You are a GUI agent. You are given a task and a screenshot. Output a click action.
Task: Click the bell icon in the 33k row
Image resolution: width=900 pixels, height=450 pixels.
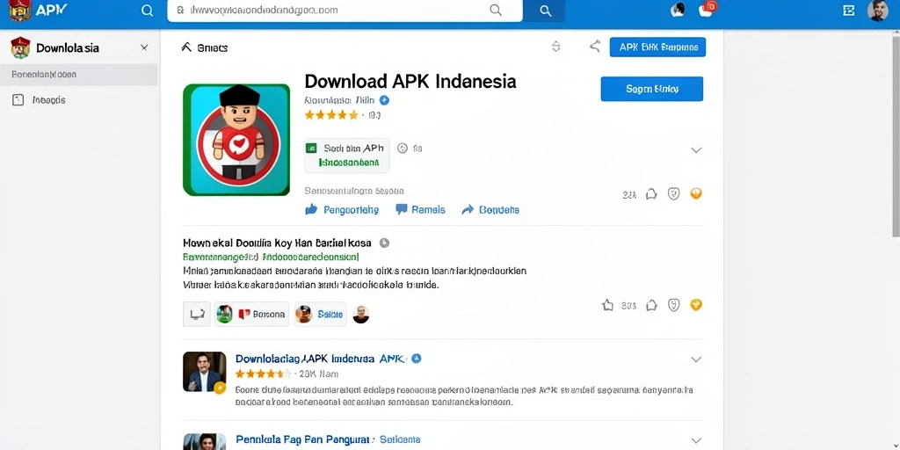coord(651,305)
